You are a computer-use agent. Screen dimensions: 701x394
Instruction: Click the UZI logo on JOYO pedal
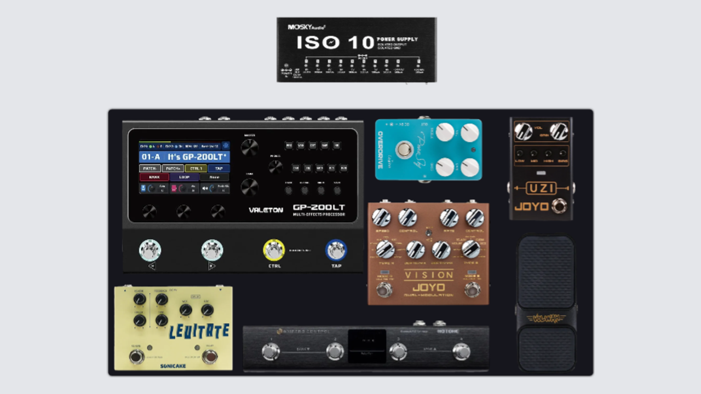click(541, 189)
